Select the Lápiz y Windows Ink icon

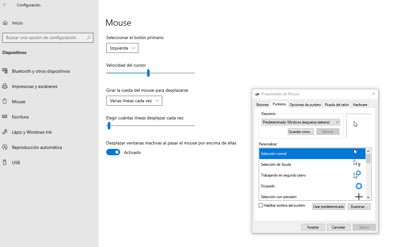coord(5,132)
